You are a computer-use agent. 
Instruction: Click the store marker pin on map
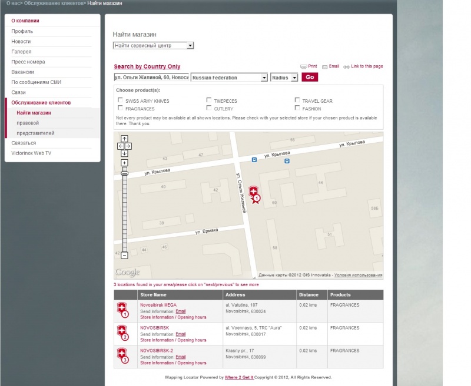254,194
